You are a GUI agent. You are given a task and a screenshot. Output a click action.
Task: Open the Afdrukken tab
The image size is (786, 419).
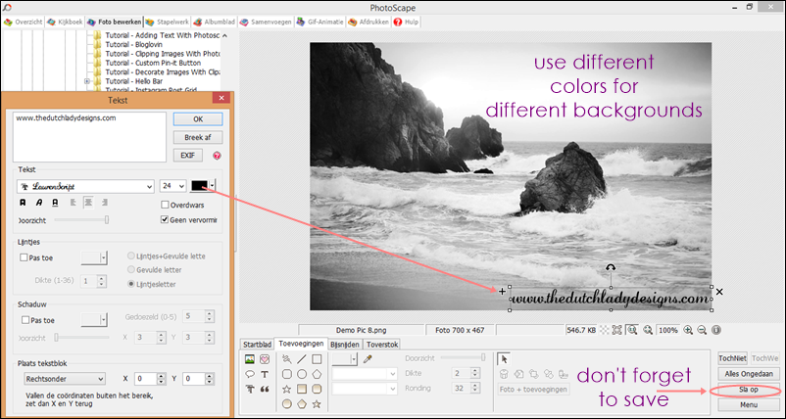[x=368, y=22]
